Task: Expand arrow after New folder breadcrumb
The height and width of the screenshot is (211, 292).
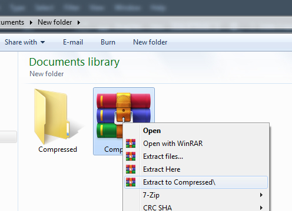Action: click(79, 22)
